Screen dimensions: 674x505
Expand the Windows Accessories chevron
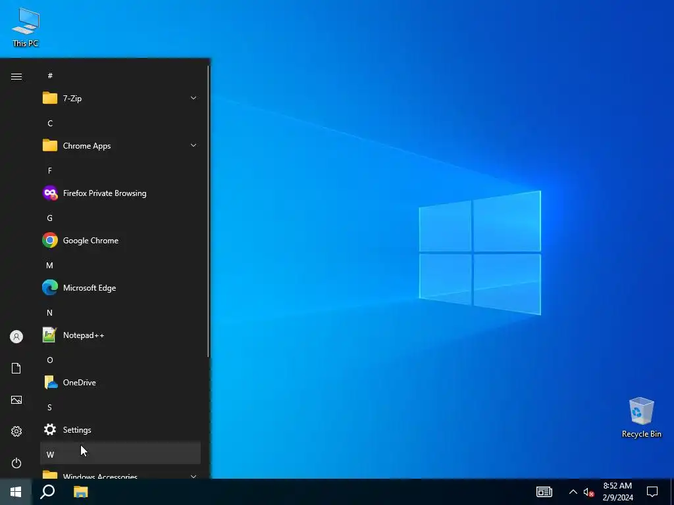point(194,476)
